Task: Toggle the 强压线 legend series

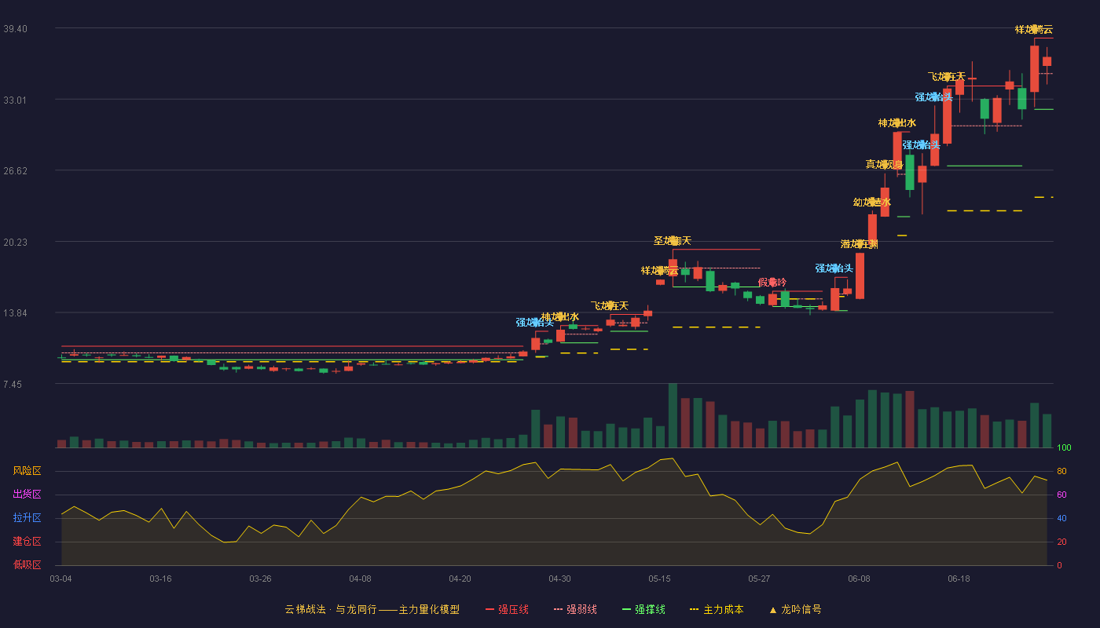Action: [507, 609]
